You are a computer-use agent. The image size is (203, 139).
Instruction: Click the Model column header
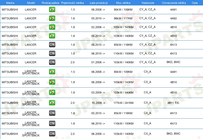point(31,3)
